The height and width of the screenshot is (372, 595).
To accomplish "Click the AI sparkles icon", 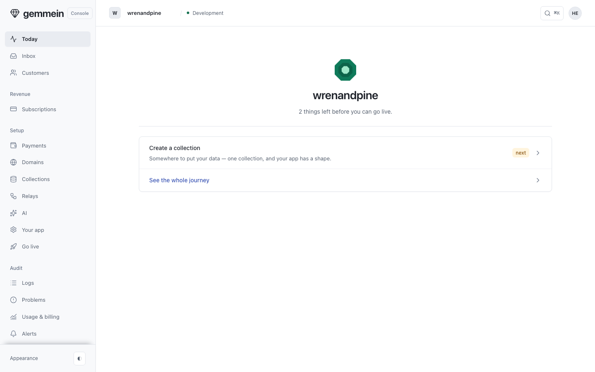I will click(14, 213).
